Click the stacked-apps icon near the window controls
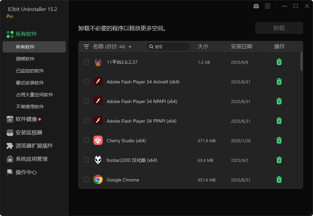Image resolution: width=313 pixels, height=216 pixels. tap(256, 6)
